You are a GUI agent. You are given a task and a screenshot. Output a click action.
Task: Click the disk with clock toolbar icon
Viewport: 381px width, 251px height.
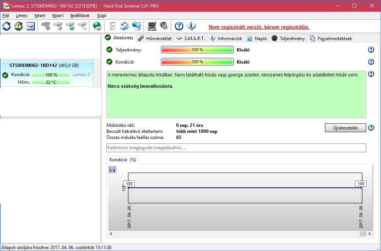coord(58,26)
